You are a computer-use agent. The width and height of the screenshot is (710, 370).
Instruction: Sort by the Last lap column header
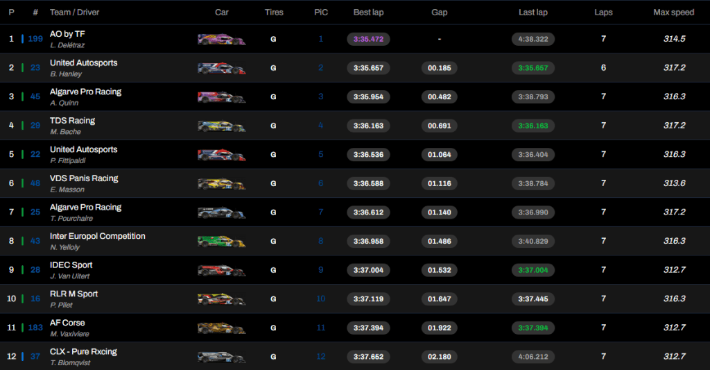pos(533,12)
